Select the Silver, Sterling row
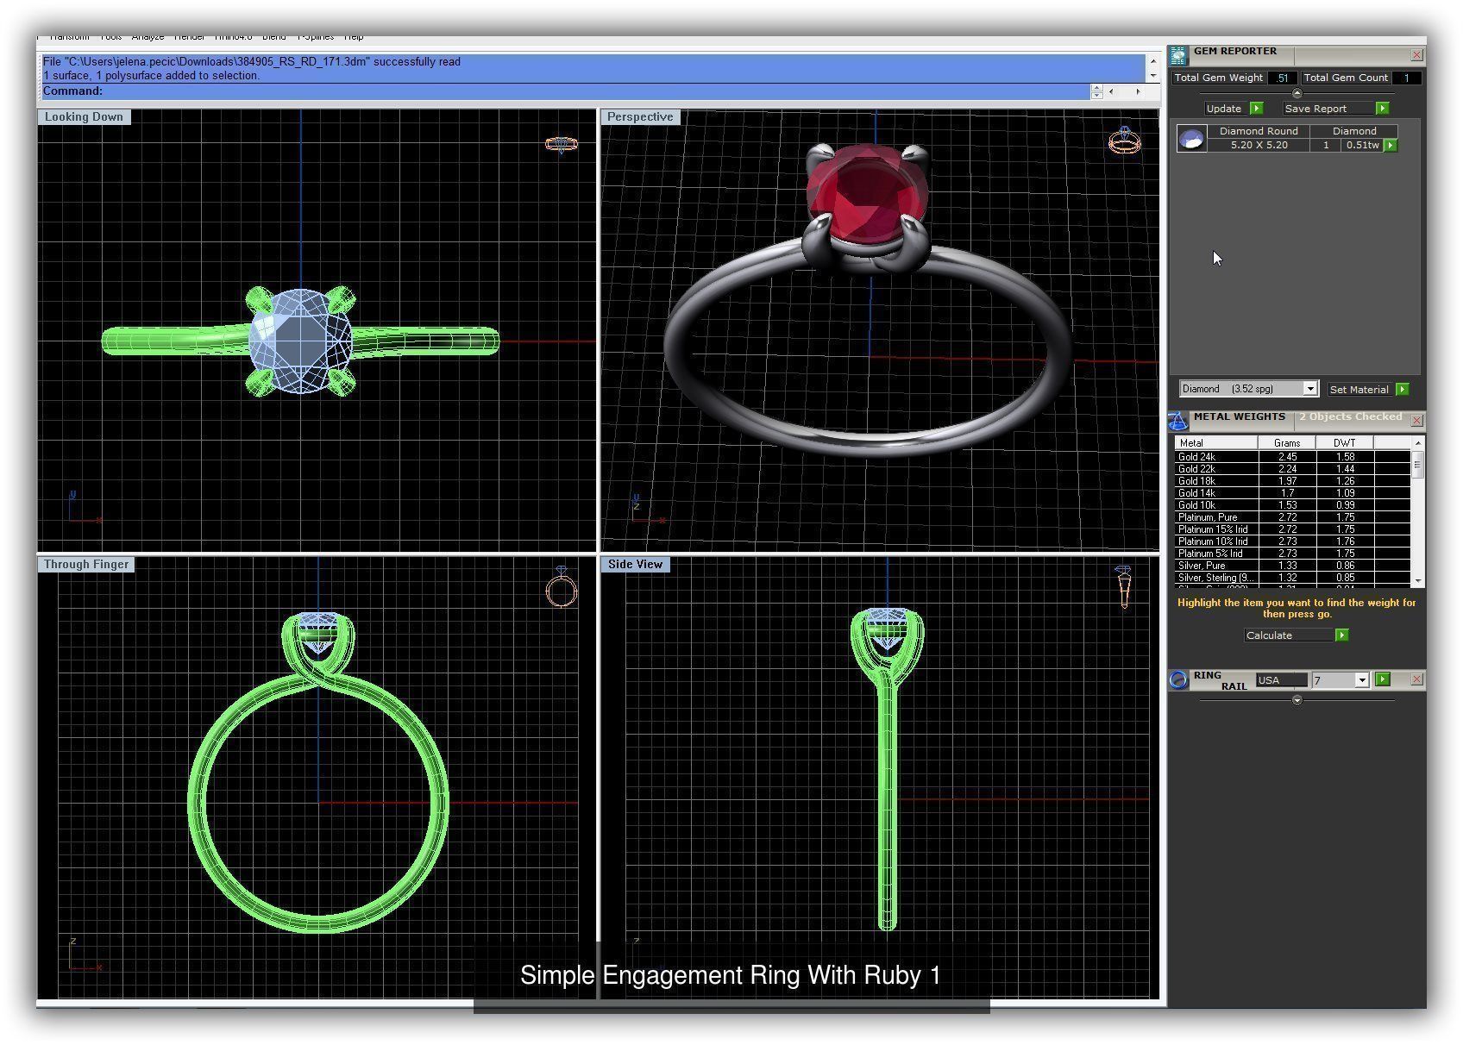Image resolution: width=1463 pixels, height=1045 pixels. pyautogui.click(x=1291, y=578)
